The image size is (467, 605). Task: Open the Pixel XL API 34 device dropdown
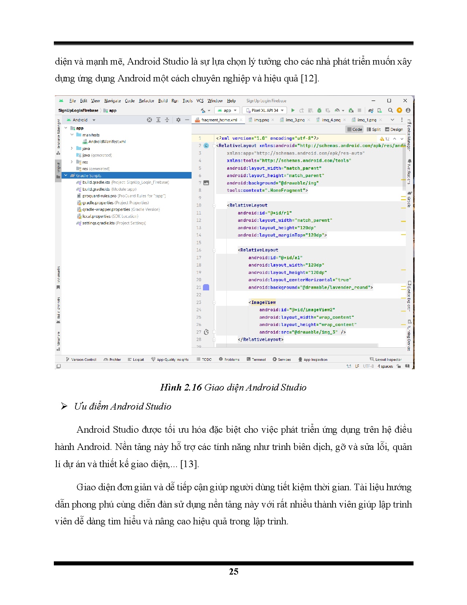tap(264, 110)
